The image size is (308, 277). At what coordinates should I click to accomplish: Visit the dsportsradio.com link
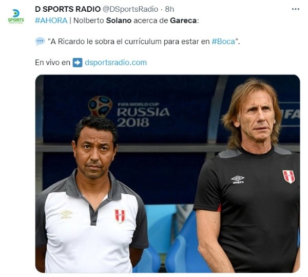[115, 63]
